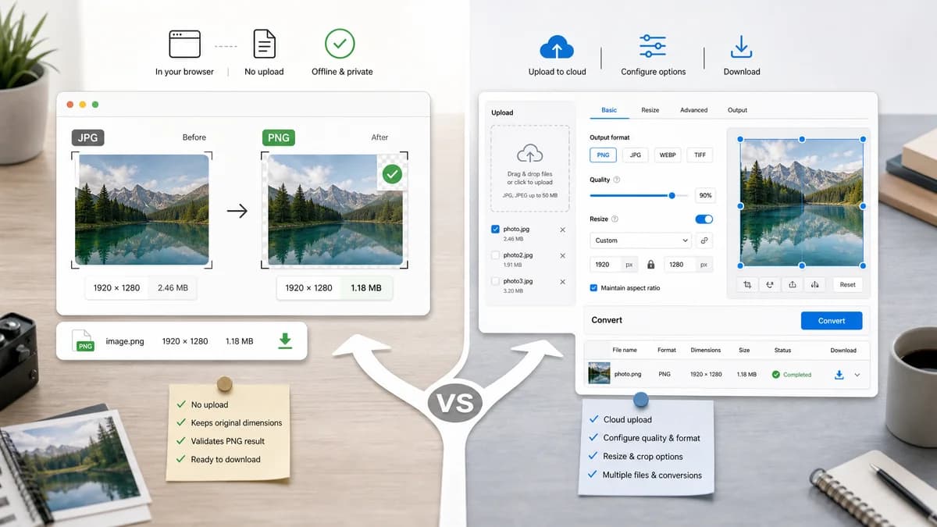Image resolution: width=937 pixels, height=527 pixels.
Task: Click the 1280 height input field
Action: point(689,265)
